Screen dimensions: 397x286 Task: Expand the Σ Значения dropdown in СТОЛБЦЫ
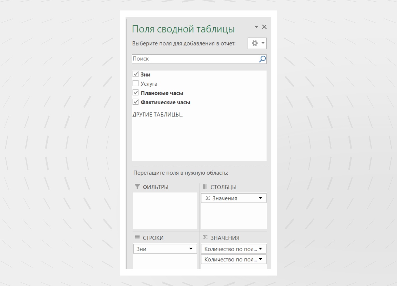coord(260,198)
